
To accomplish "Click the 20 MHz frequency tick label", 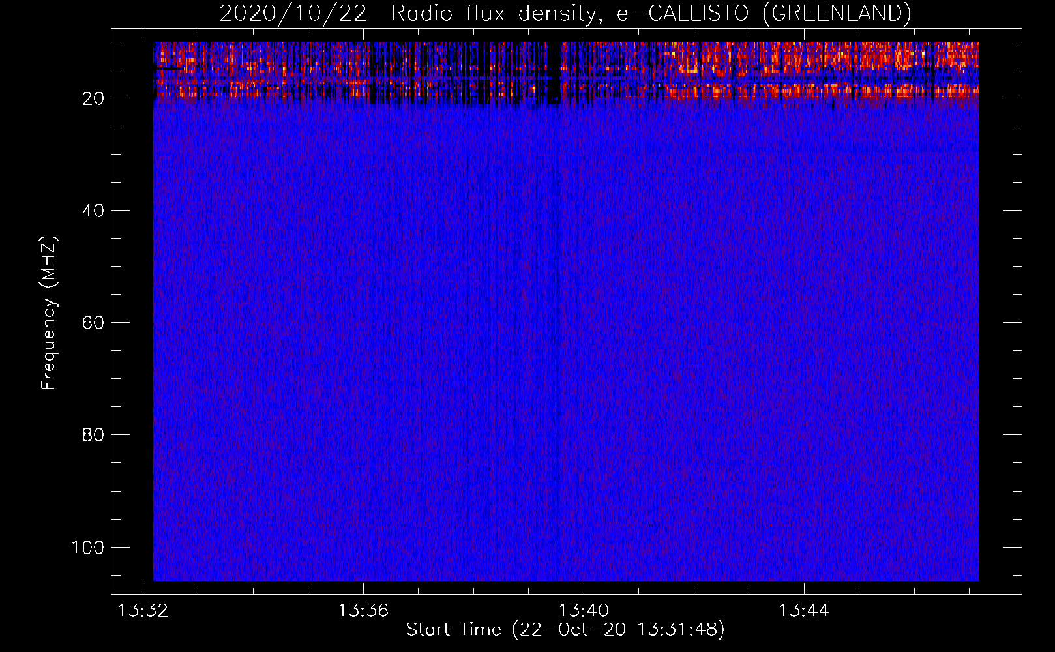I will pyautogui.click(x=93, y=98).
